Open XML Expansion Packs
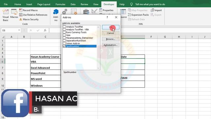The image size is (211, 119). tap(138, 15)
